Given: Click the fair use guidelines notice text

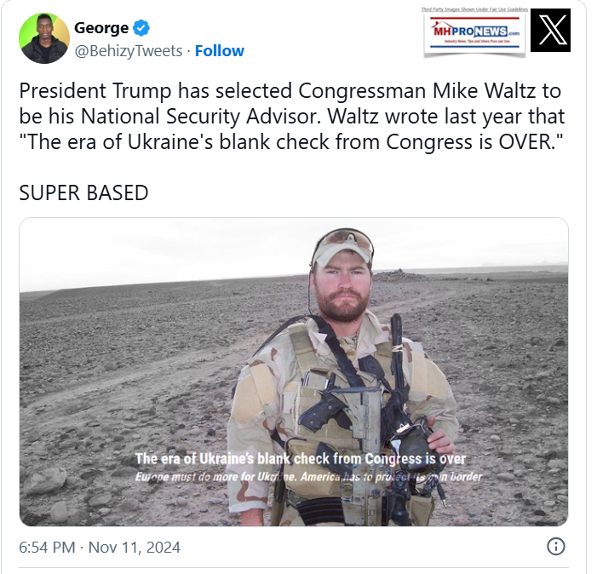Looking at the screenshot, I should pos(474,9).
